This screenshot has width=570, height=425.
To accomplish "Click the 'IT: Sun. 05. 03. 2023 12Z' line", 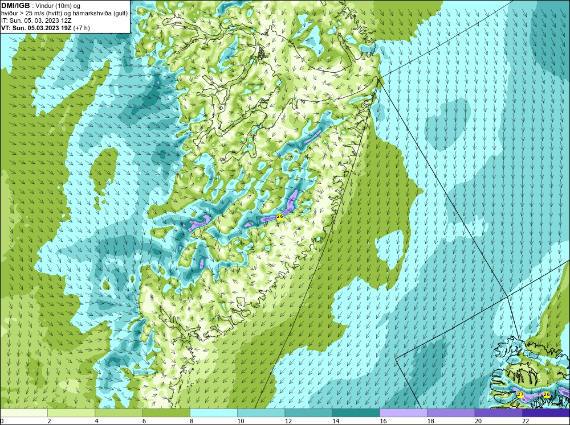I will pos(36,20).
